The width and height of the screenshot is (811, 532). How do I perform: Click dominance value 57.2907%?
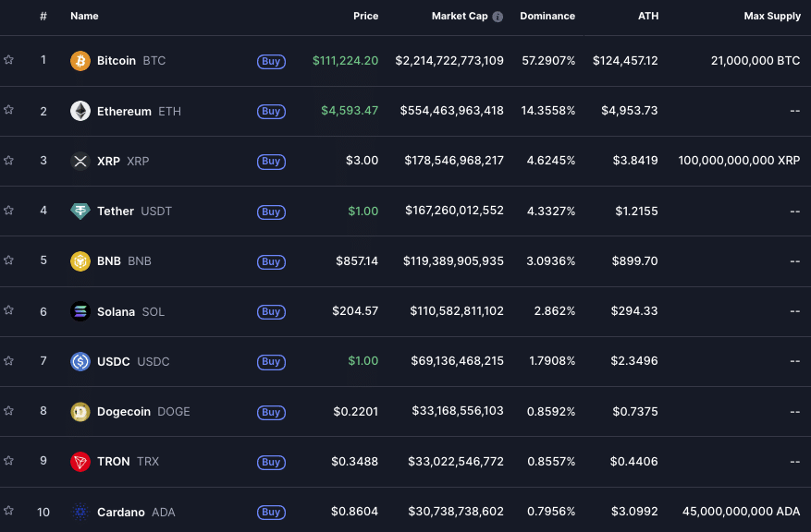tap(548, 60)
